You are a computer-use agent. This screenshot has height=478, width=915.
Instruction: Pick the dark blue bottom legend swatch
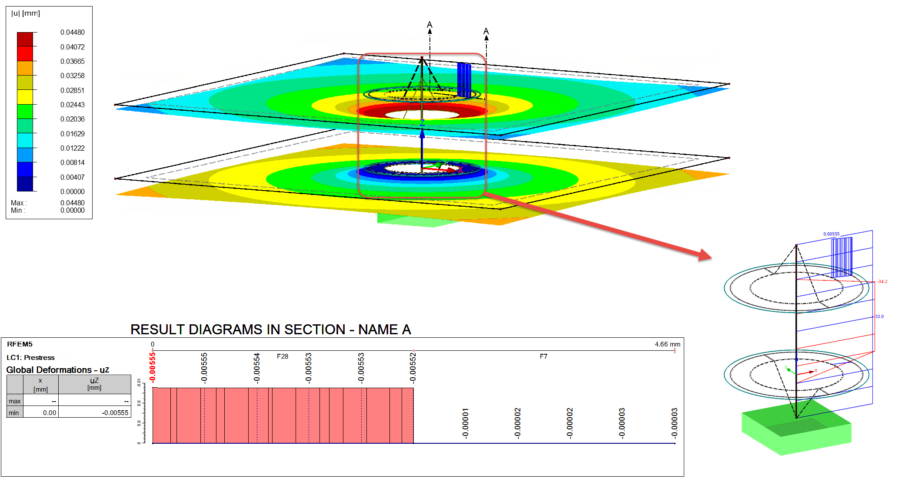pos(25,184)
